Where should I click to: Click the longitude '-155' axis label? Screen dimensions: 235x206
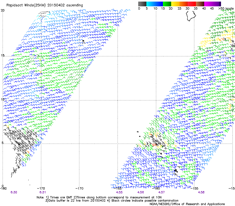pos(194,189)
